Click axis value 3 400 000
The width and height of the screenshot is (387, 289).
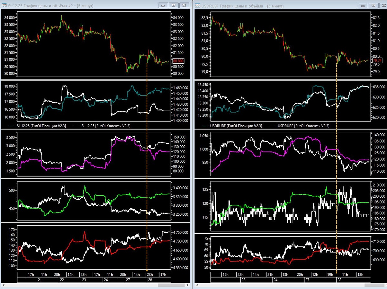pyautogui.click(x=181, y=188)
